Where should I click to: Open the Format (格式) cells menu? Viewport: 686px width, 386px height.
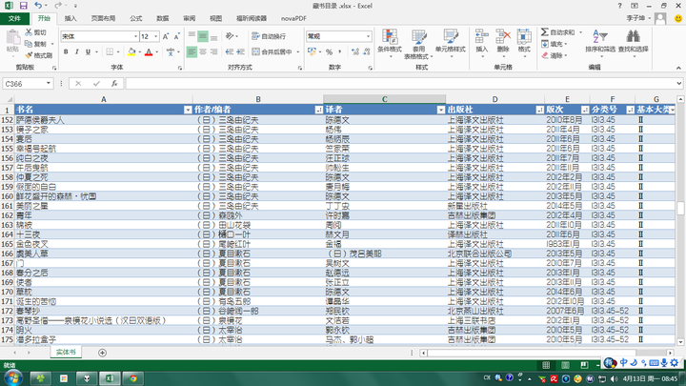coord(524,42)
